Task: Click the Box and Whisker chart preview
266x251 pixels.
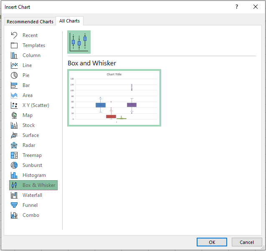Action: coord(114,98)
